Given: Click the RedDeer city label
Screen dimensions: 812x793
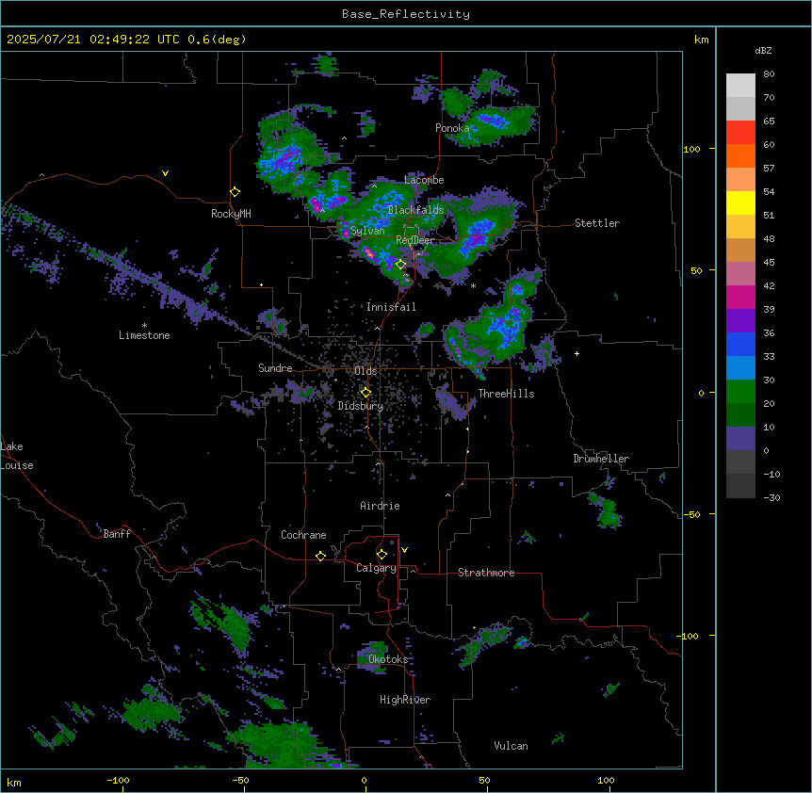Looking at the screenshot, I should click(x=415, y=240).
